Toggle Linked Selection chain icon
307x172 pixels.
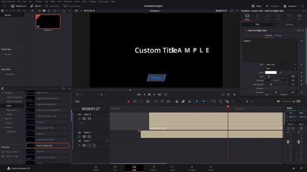183,101
